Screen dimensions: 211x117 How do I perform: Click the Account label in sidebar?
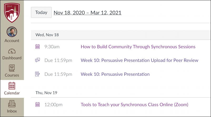point(12,41)
